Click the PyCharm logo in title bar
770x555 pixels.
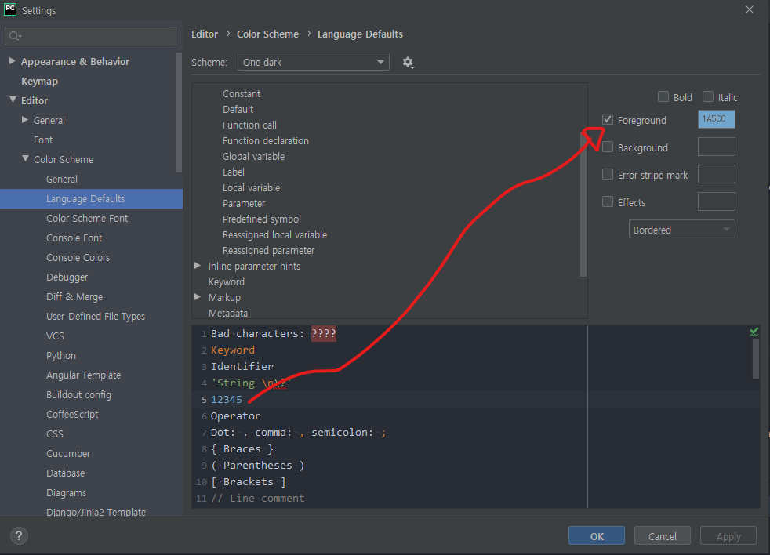coord(10,9)
